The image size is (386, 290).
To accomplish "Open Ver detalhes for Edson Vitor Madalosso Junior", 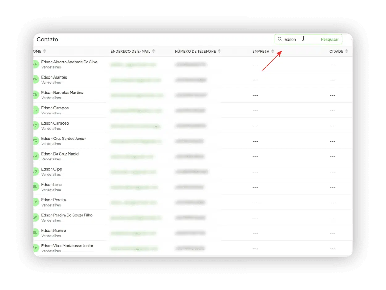I will pos(51,251).
